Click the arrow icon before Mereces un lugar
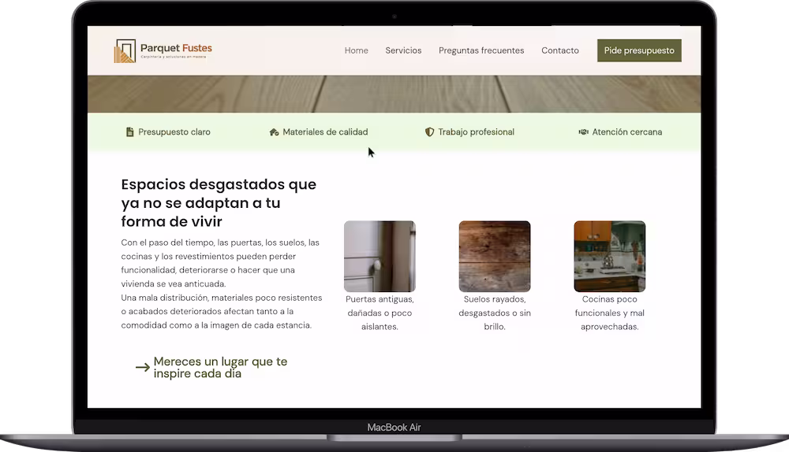This screenshot has width=789, height=452. pos(142,368)
